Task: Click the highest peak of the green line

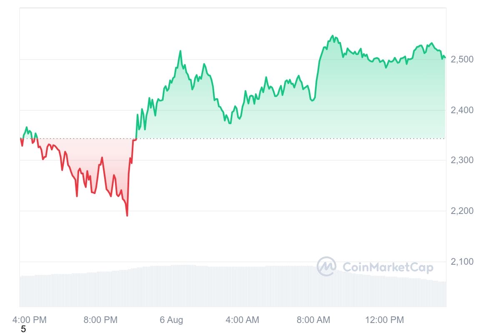Action: [332, 36]
